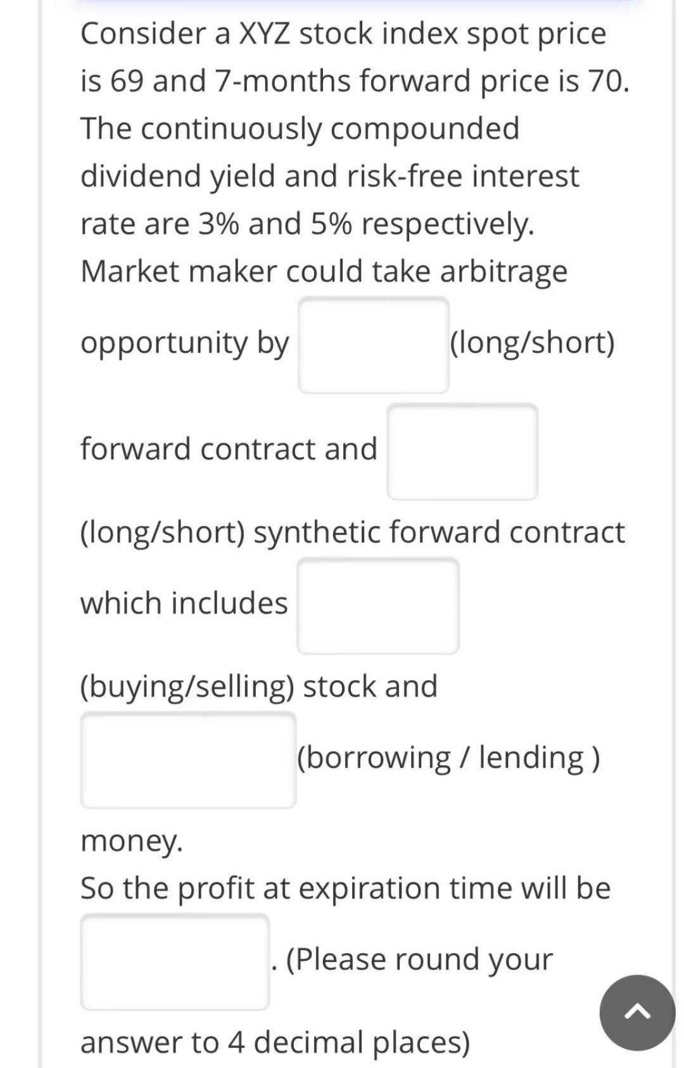This screenshot has width=684, height=1068.
Task: Click 'rate are 3% and 5% respectively' line
Action: coord(307,224)
